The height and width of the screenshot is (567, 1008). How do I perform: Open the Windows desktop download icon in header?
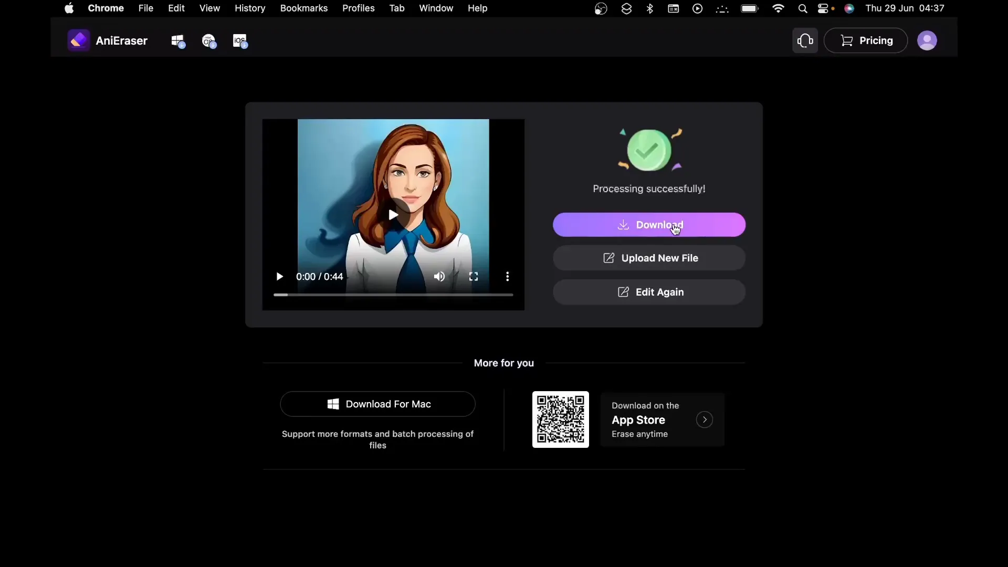point(178,41)
